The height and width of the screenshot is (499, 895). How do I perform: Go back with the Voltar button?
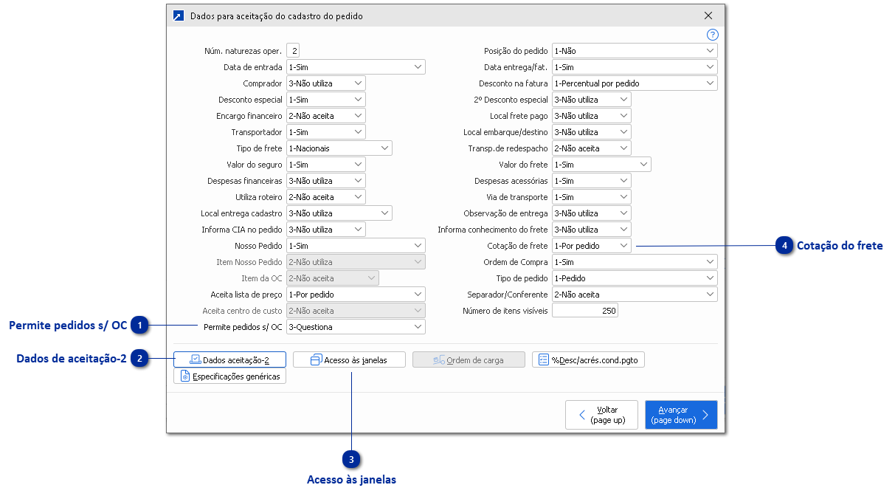[x=601, y=415]
